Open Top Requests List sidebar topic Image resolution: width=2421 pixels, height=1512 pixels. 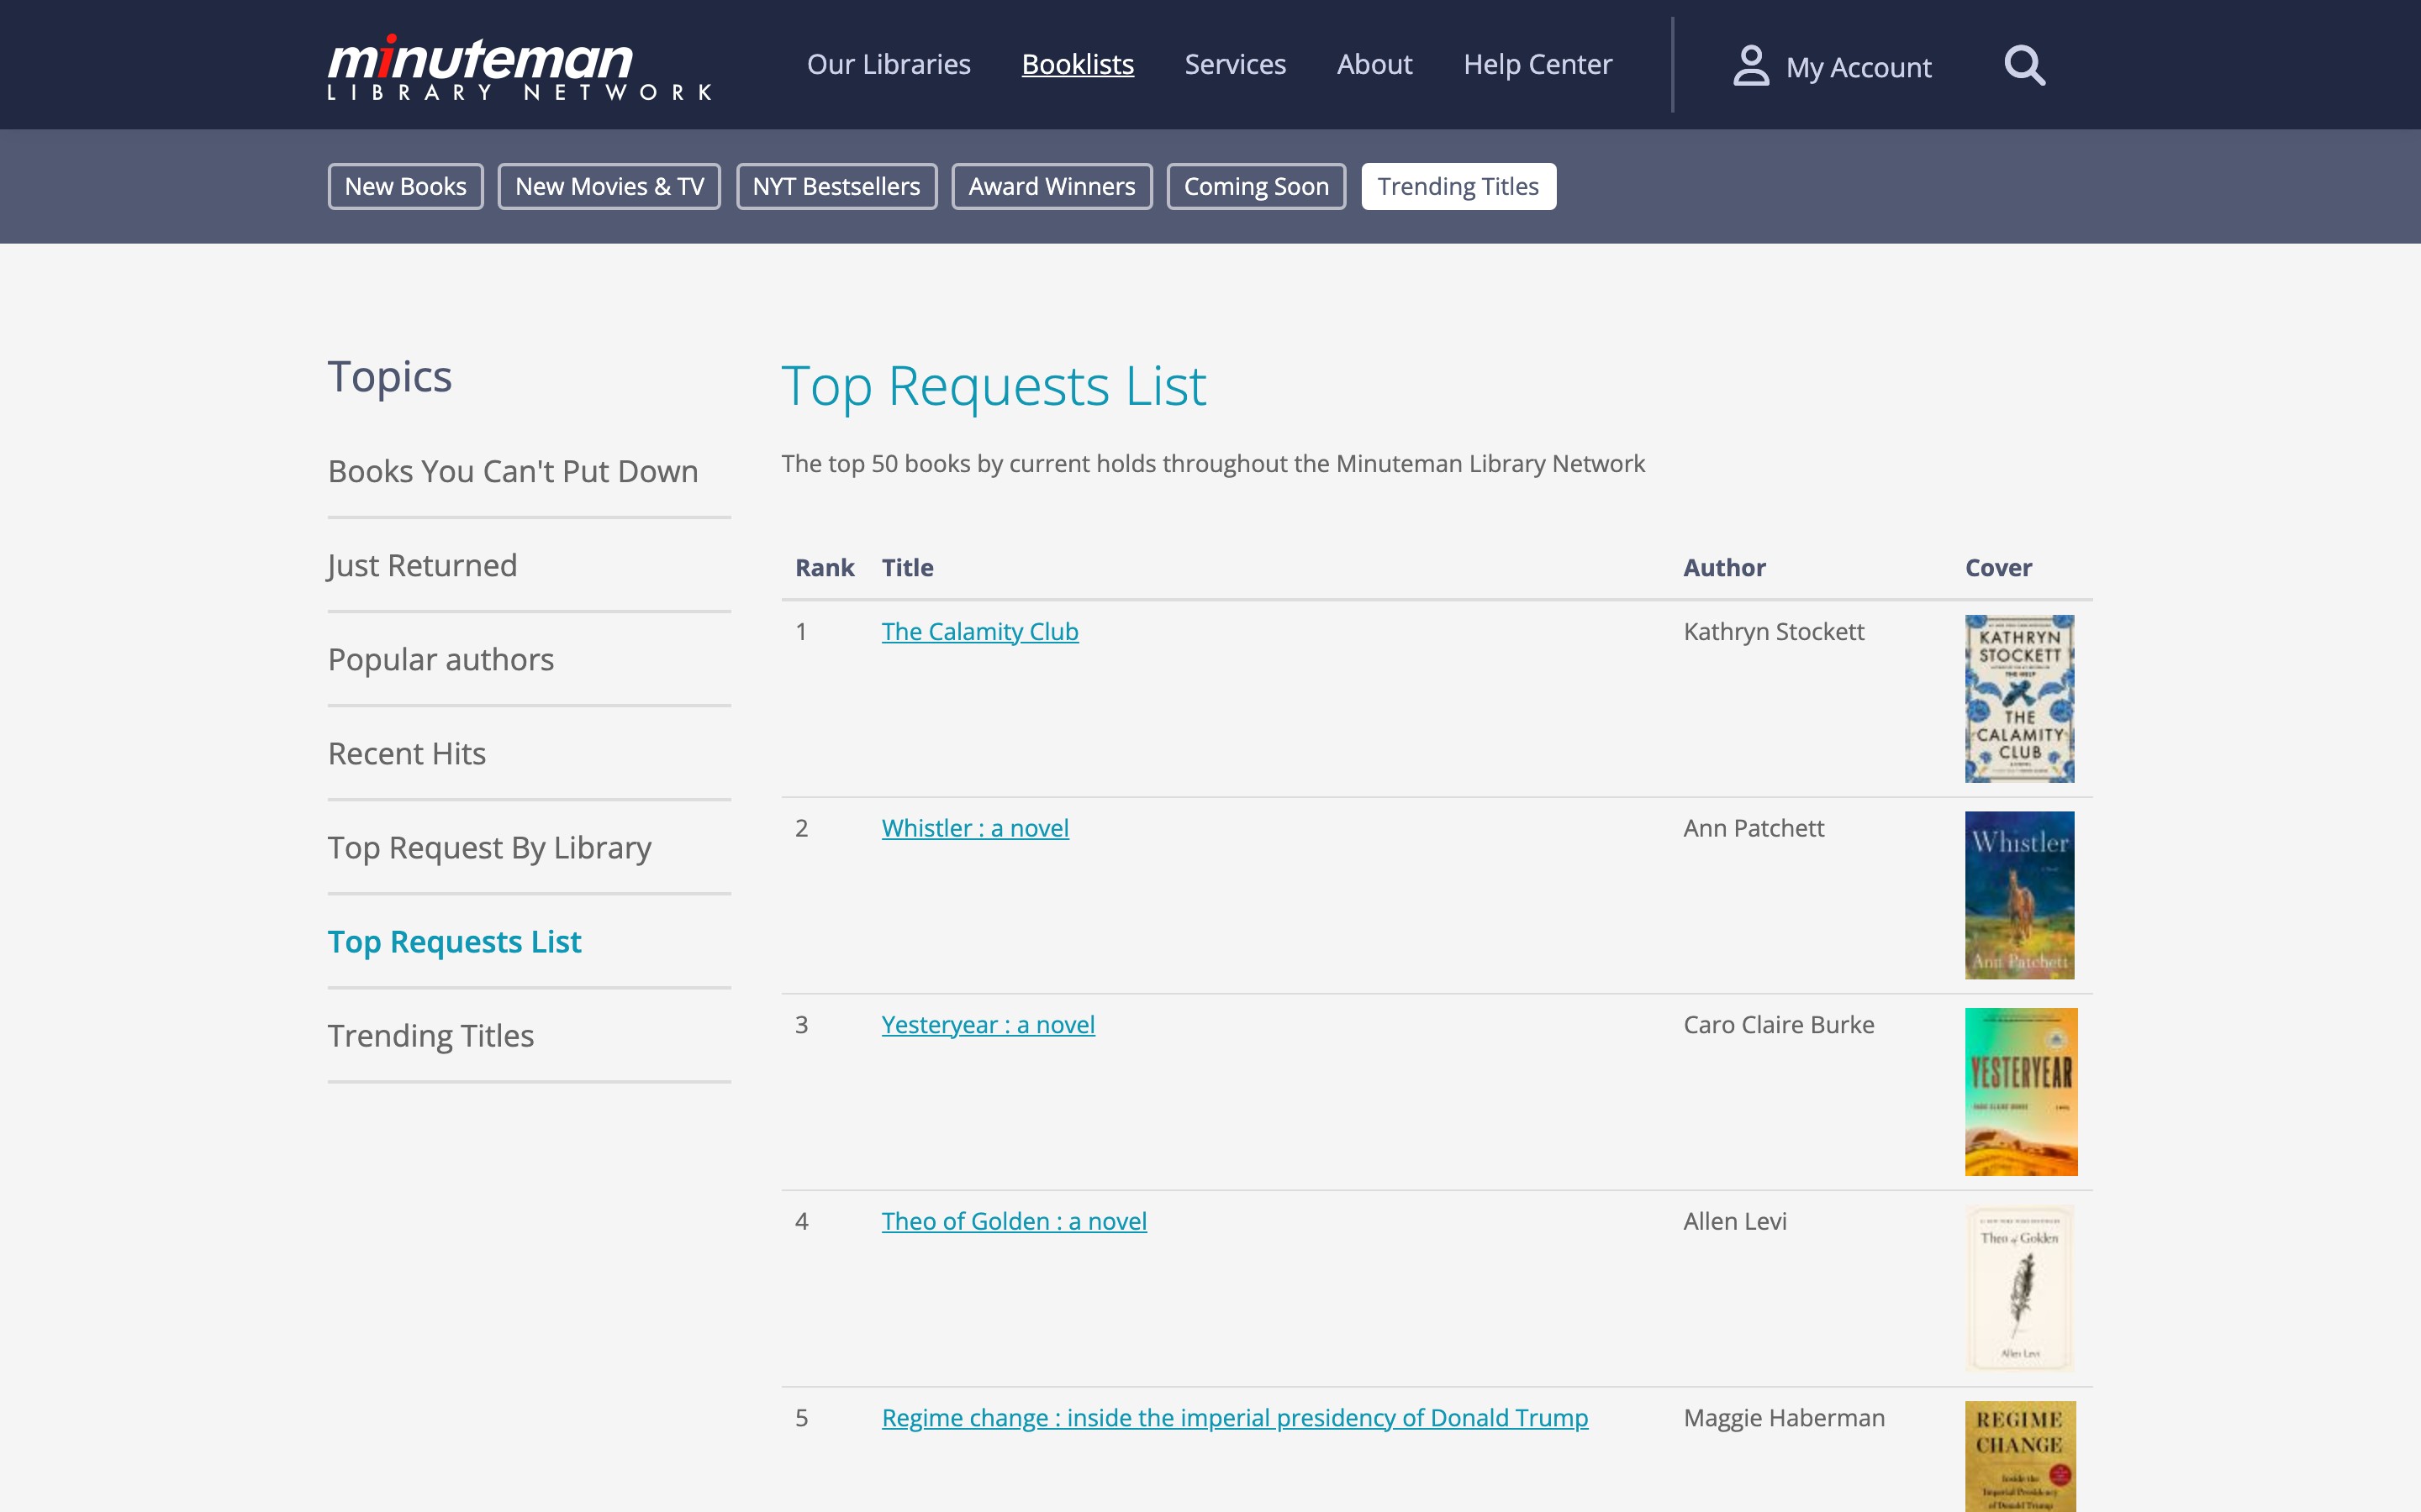454,941
